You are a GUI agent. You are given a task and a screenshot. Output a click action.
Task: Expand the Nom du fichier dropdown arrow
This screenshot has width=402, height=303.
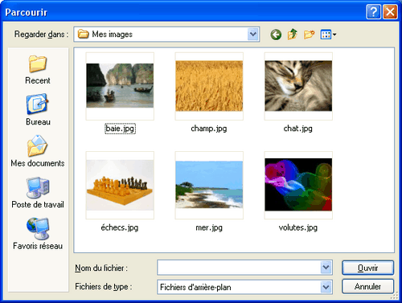[326, 268]
